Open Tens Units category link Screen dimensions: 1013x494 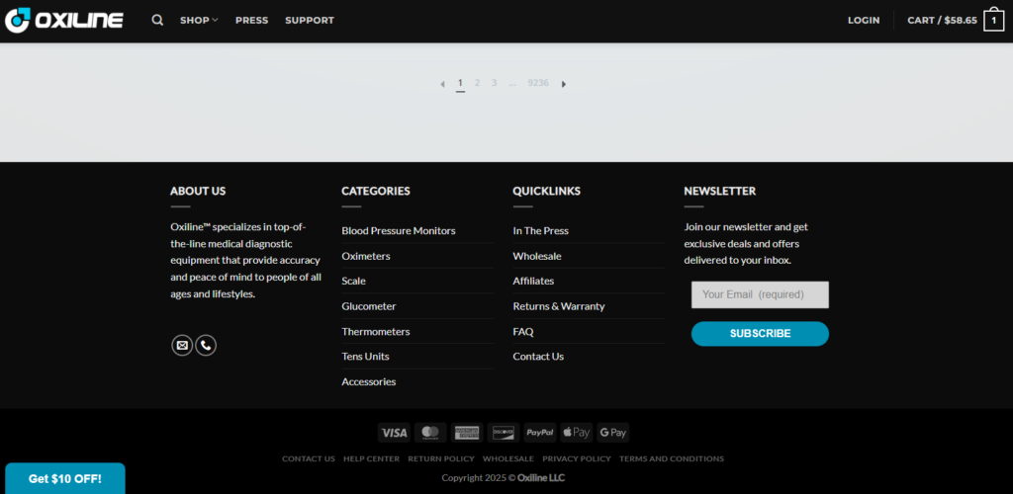[x=366, y=356]
